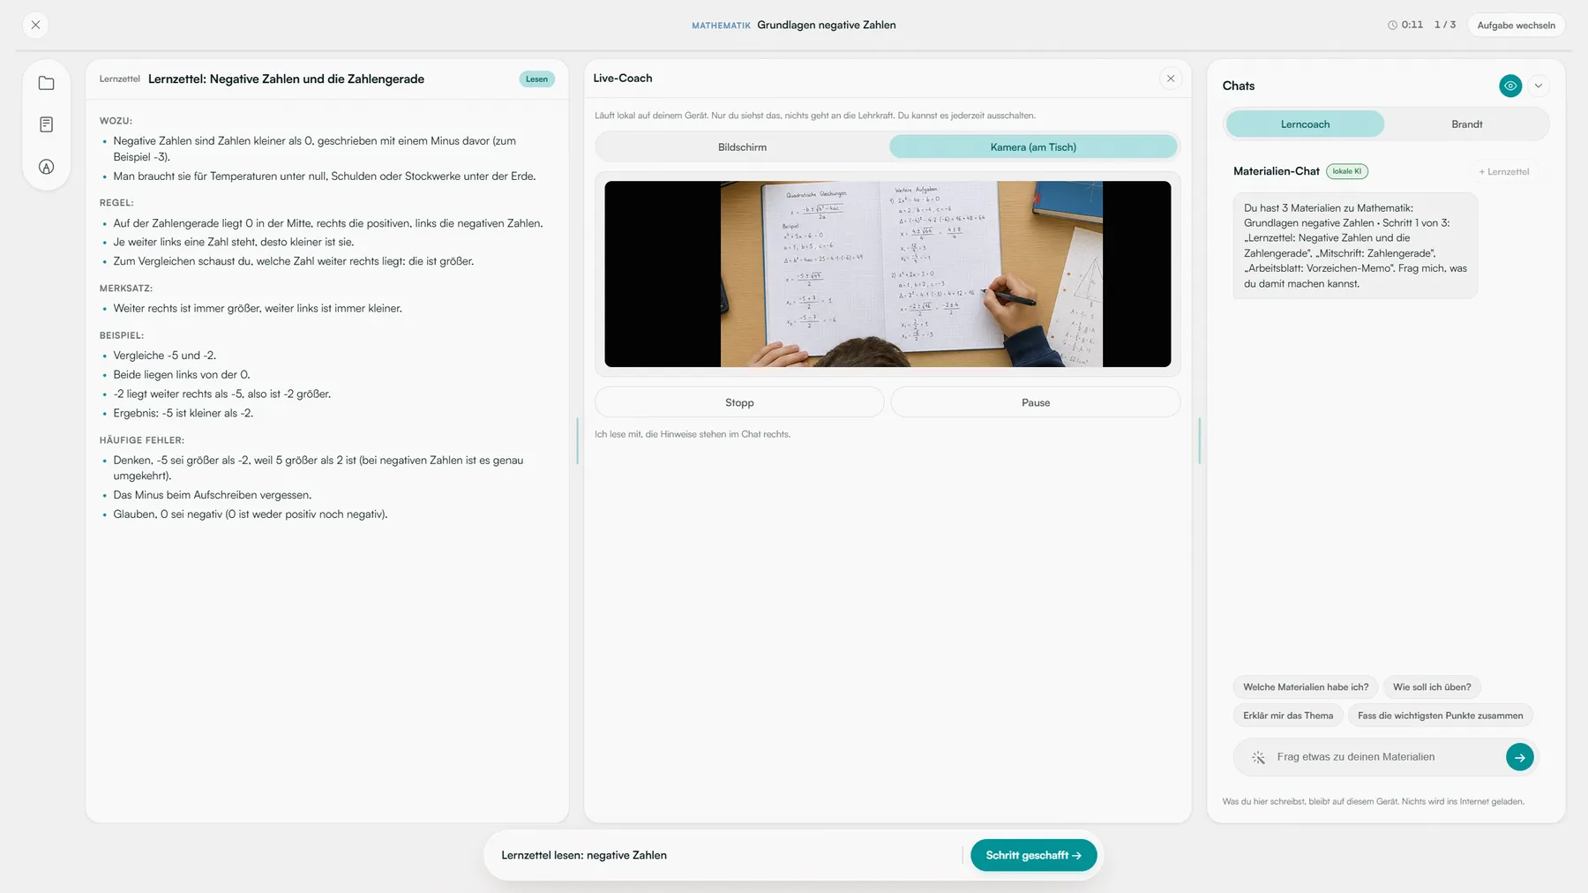The image size is (1588, 893).
Task: Choose suggestion Erklär mir das Thema
Action: pyautogui.click(x=1288, y=716)
